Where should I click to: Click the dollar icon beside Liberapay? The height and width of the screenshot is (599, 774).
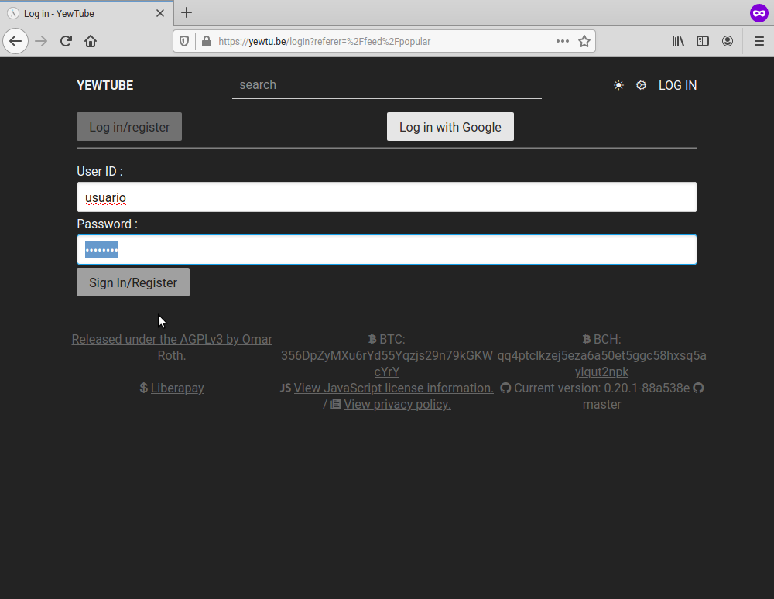coord(144,388)
